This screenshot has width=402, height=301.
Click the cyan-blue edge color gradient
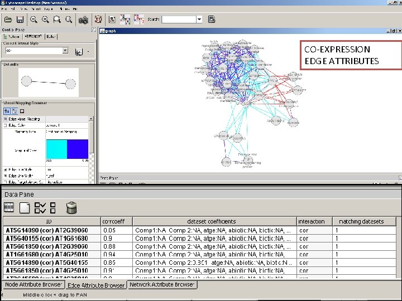click(66, 149)
